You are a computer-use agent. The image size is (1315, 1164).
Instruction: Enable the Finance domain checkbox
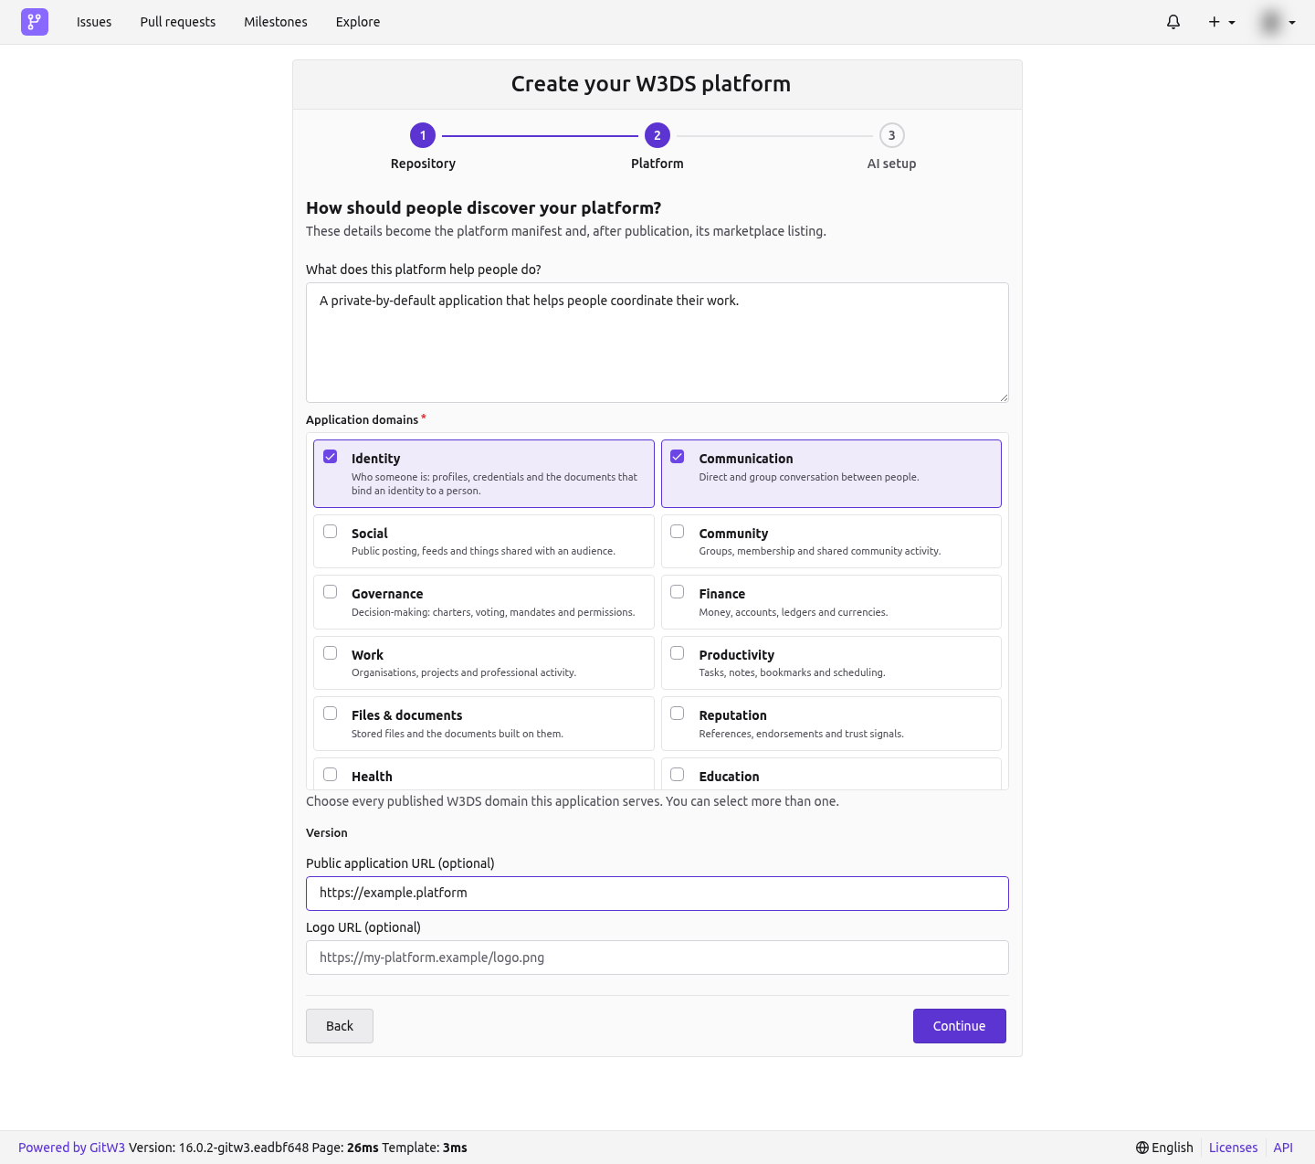pos(678,592)
